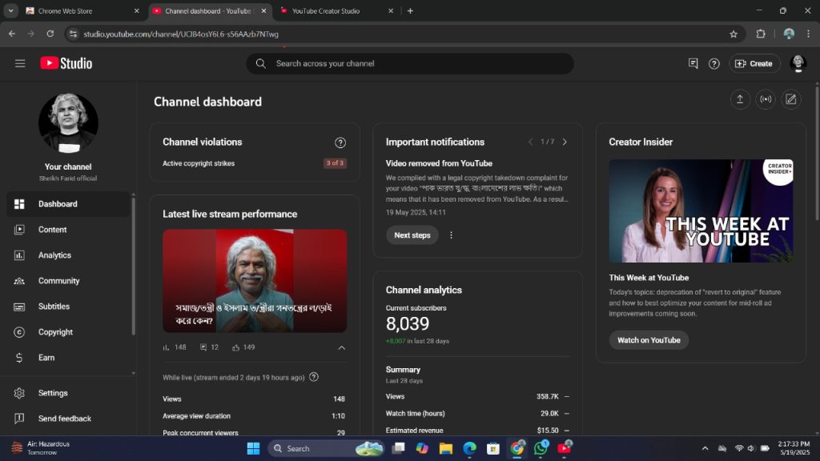Click help icon beside stream ended text
820x461 pixels.
[314, 377]
